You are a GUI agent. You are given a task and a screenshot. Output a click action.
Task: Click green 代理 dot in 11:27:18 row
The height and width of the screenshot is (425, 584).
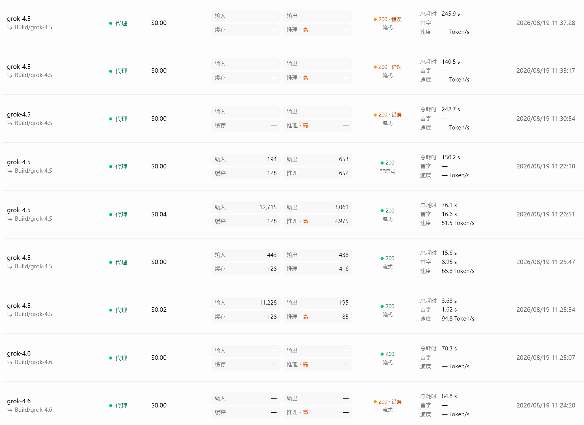pos(111,167)
